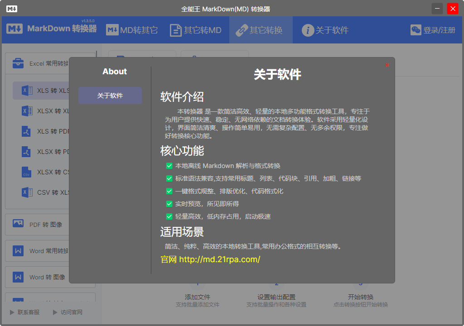Click the 设置输出配置 step label
This screenshot has width=464, height=326.
coord(276,297)
